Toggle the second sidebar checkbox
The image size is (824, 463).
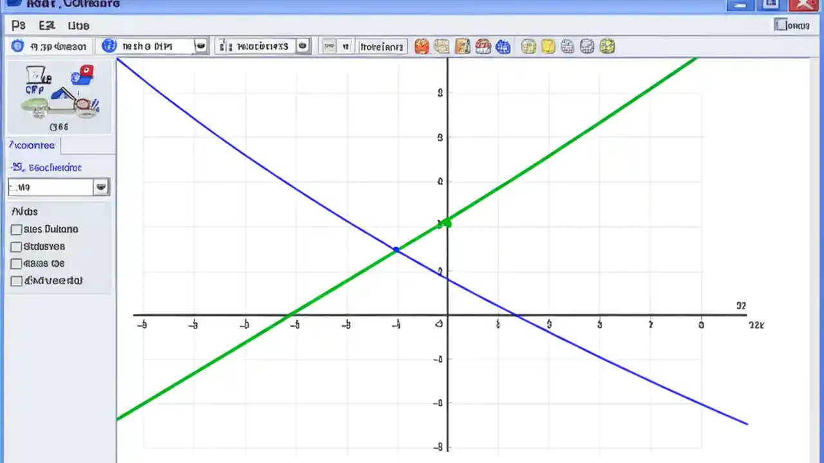click(x=16, y=246)
